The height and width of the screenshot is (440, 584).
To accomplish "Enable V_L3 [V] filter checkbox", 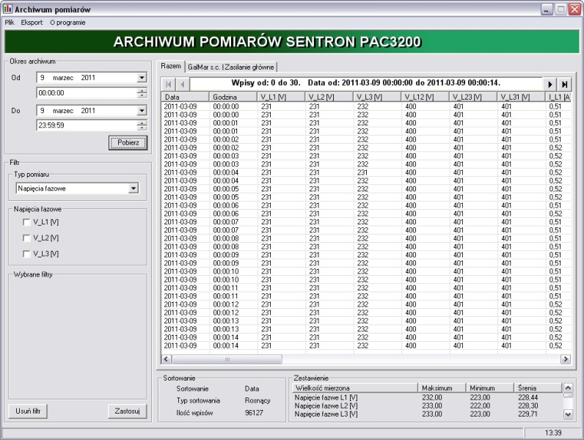I will tap(26, 254).
